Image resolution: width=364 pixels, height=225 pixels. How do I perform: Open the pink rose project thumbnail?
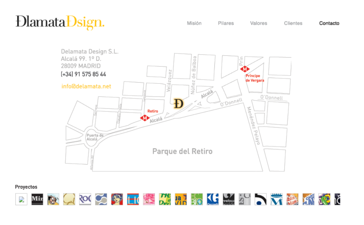pyautogui.click(x=149, y=199)
